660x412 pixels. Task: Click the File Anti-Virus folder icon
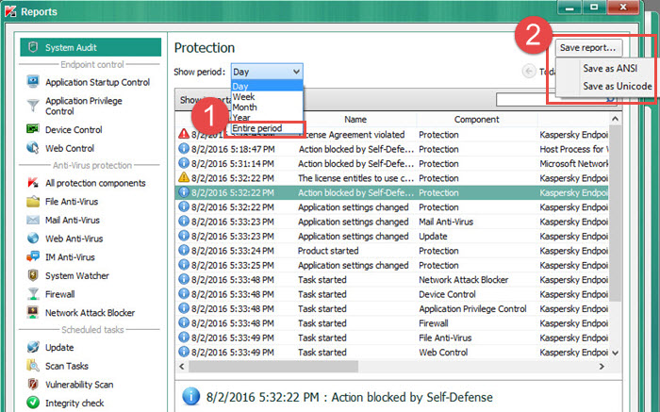coord(33,201)
